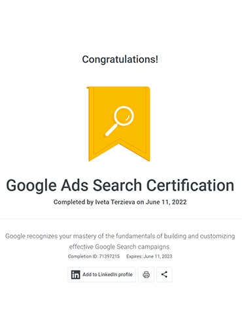This screenshot has width=242, height=333.
Task: Print the certificate using the printer icon
Action: (146, 275)
